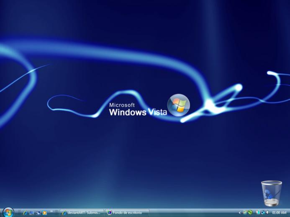This screenshot has height=217, width=290.
Task: Click empty taskbar area right of Fondo de escritorio
Action: point(193,213)
